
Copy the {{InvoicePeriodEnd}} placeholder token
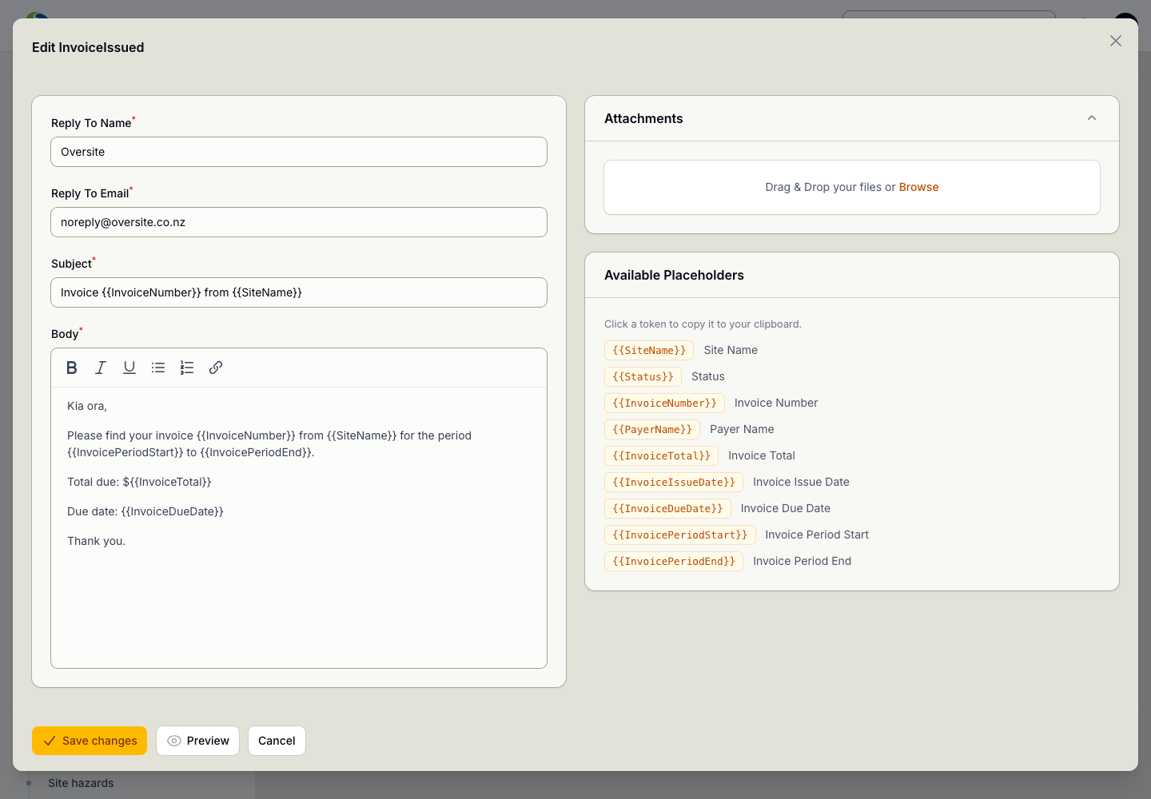coord(674,561)
